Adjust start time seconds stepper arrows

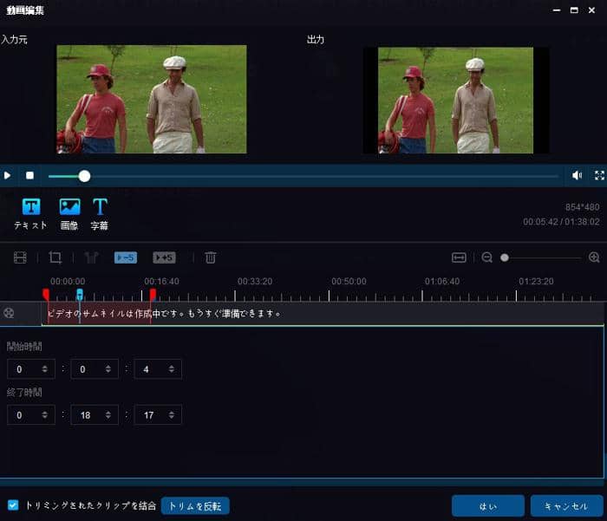[172, 369]
